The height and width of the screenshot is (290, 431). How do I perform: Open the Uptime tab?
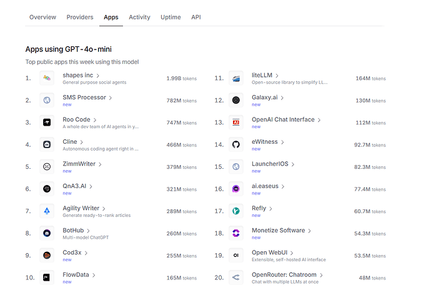tap(171, 17)
